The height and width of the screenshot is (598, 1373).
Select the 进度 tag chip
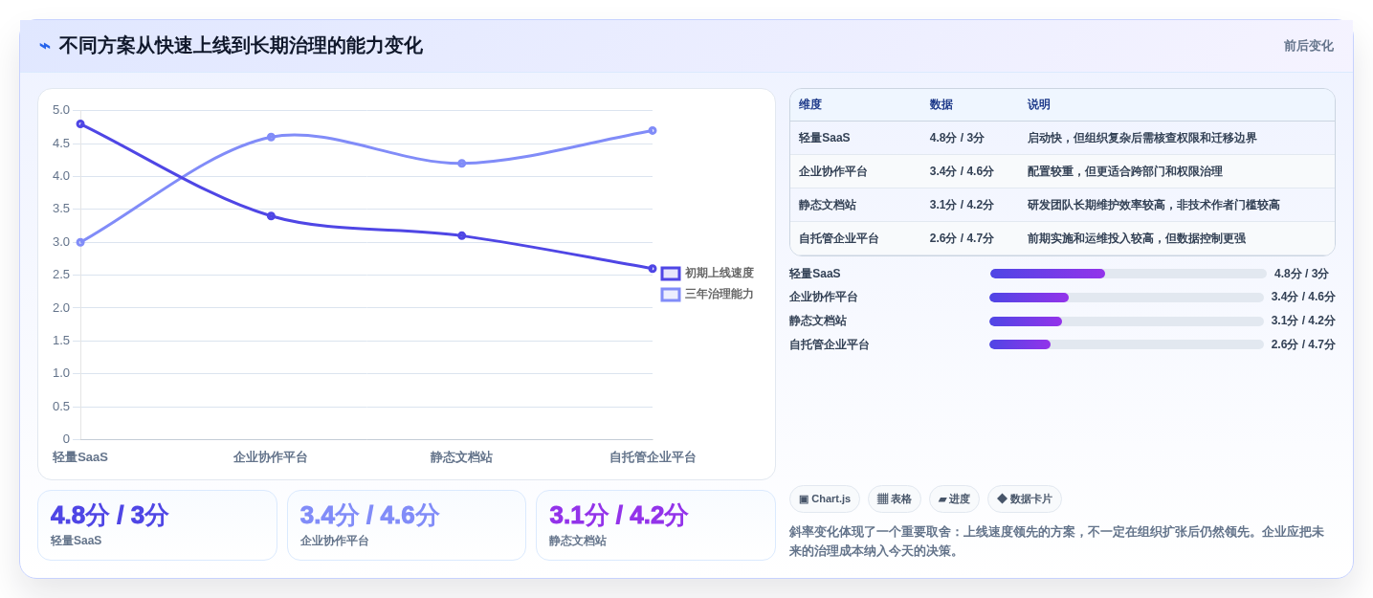tap(954, 499)
